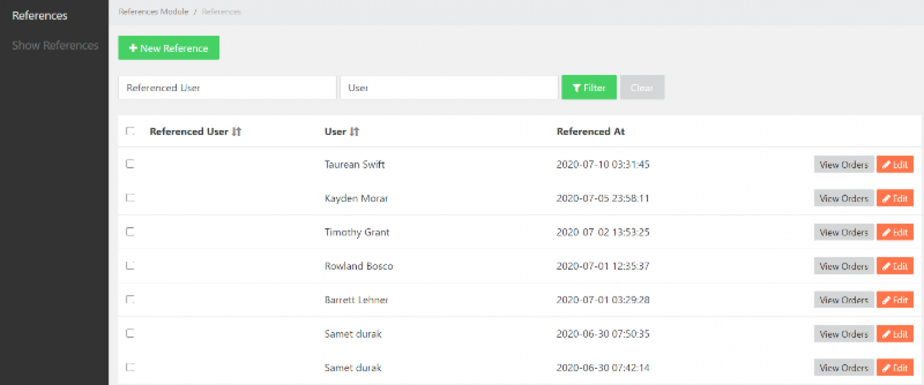
Task: View Orders for Taurean Swift
Action: pos(844,165)
